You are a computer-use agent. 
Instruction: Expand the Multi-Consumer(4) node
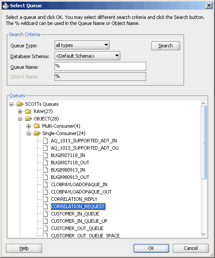click(28, 126)
